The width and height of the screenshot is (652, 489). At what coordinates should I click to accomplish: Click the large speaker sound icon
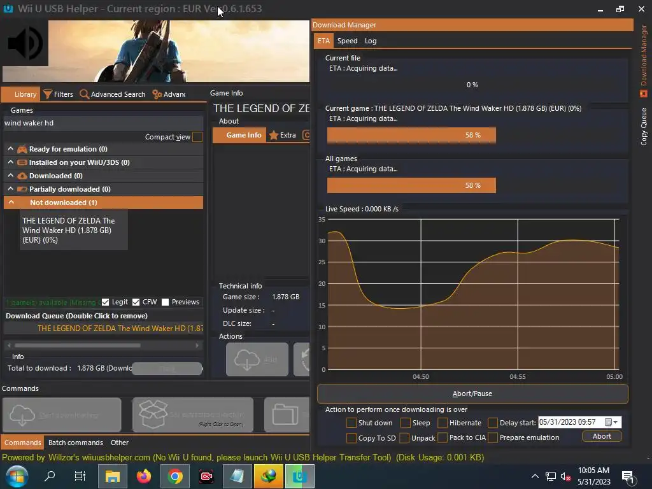point(25,43)
